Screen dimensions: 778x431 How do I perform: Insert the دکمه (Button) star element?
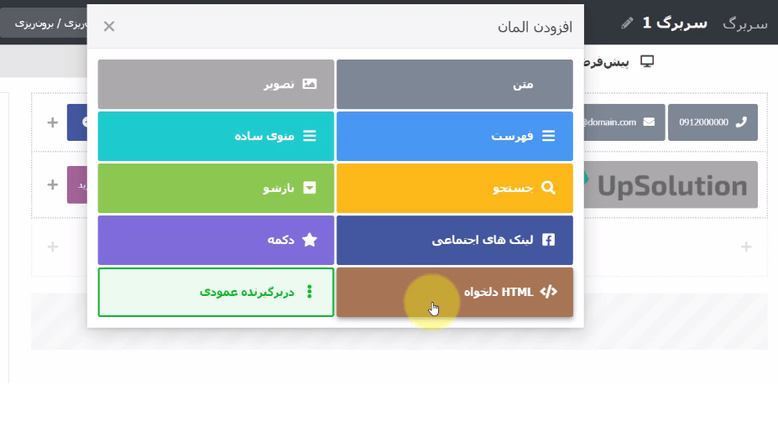(216, 240)
